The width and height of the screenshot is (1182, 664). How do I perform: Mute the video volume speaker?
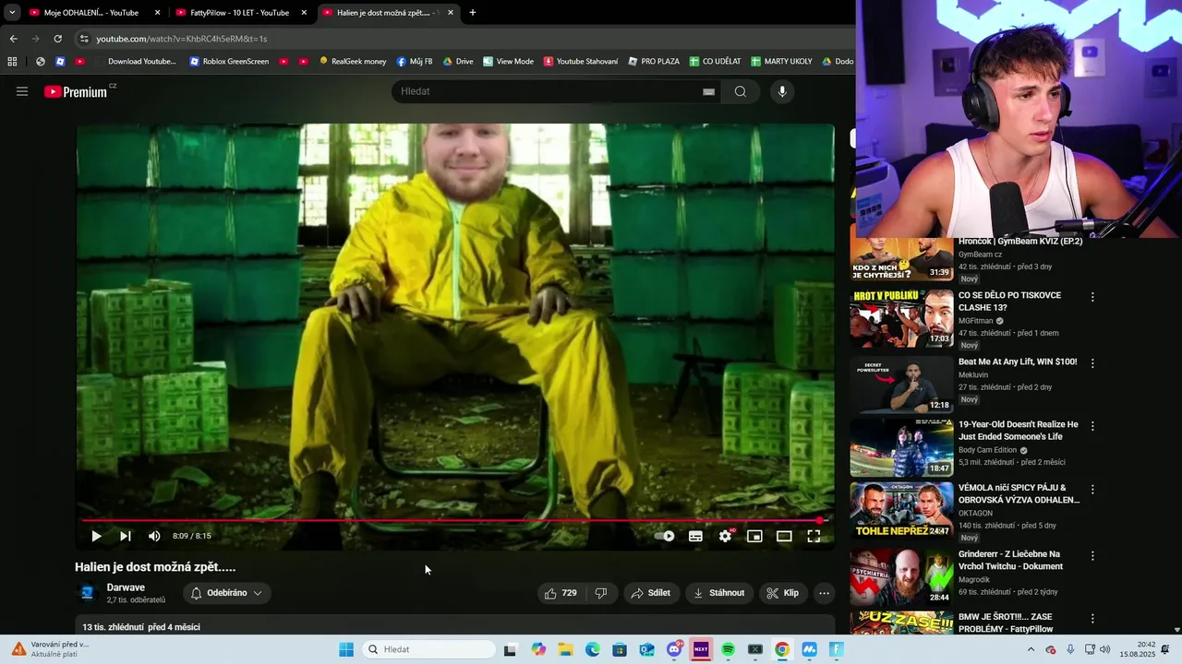154,536
